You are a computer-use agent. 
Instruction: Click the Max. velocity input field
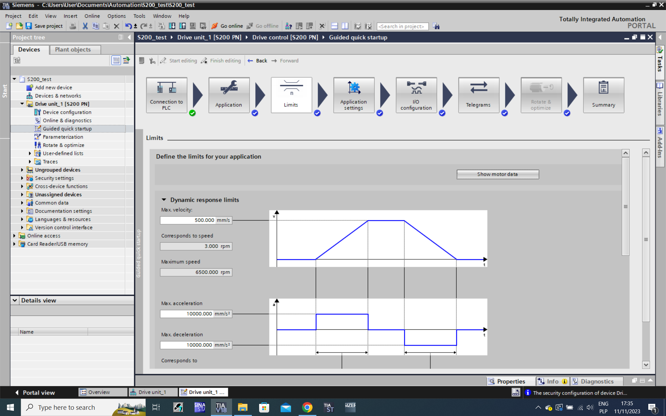[188, 220]
